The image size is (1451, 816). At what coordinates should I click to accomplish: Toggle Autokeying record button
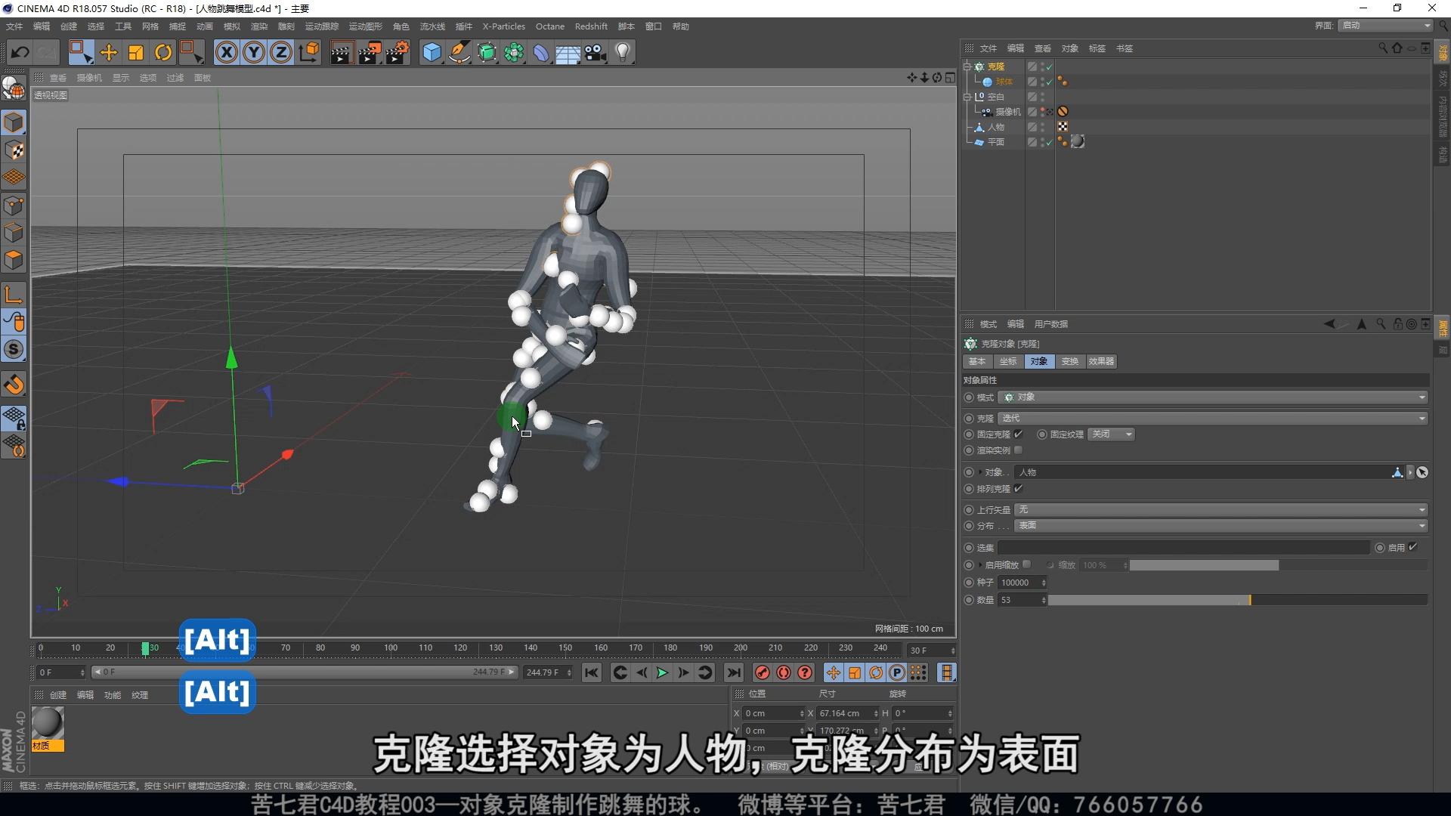[x=784, y=672]
